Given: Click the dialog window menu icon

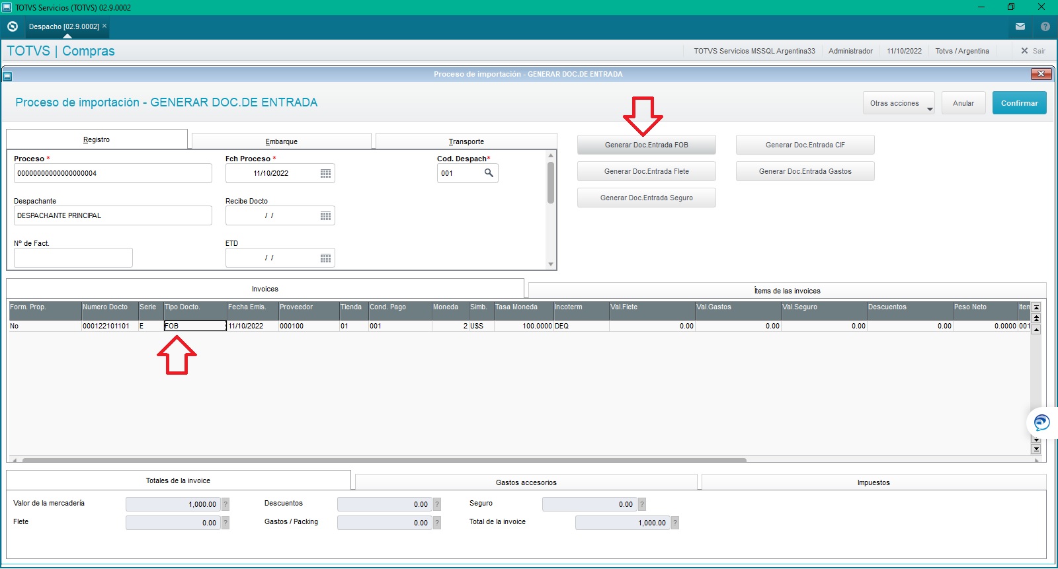Looking at the screenshot, I should coord(8,76).
